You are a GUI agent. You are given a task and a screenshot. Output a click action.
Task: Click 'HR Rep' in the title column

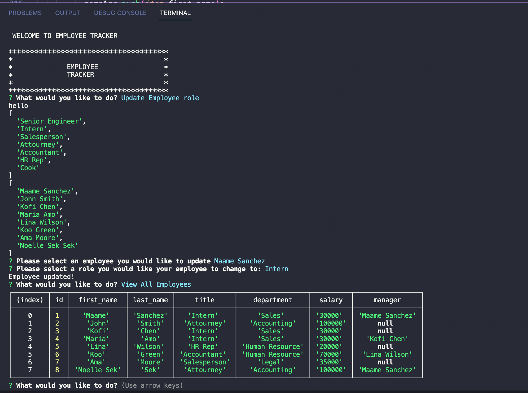[203, 347]
